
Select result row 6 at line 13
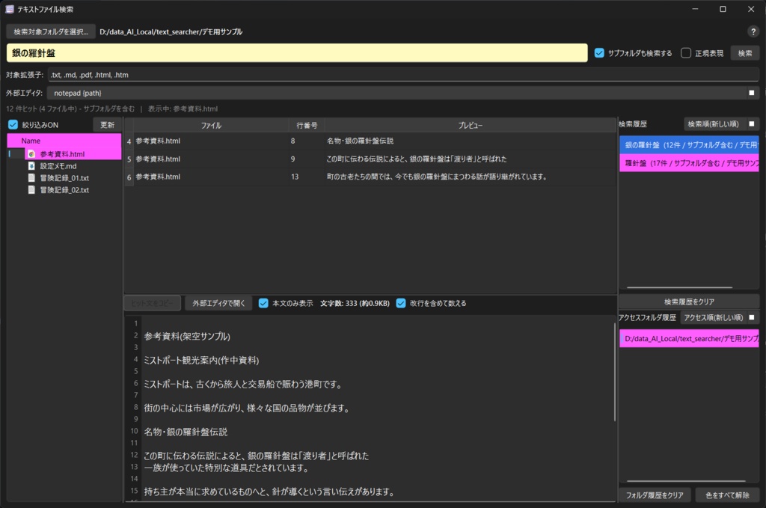(370, 177)
